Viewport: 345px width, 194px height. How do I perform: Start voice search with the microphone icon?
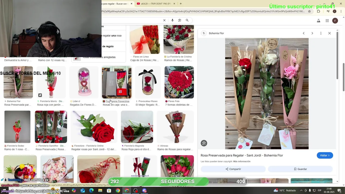pos(172,20)
